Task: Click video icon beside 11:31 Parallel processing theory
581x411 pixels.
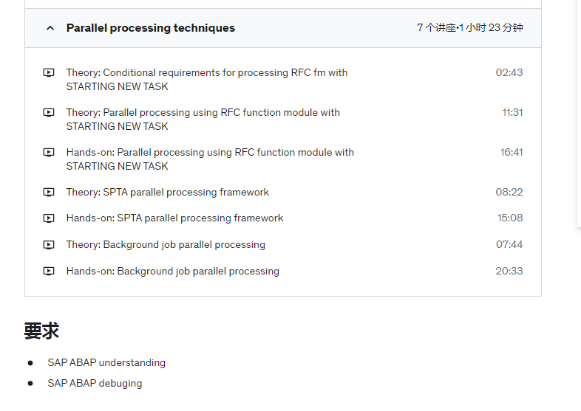Action: pyautogui.click(x=49, y=112)
